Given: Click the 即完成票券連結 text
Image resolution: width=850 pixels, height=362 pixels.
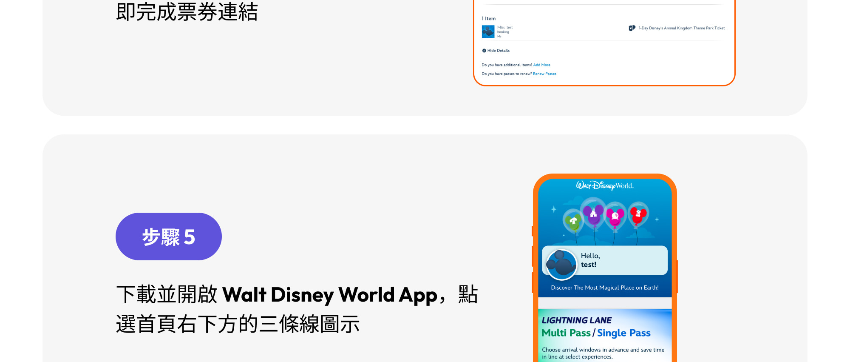Looking at the screenshot, I should tap(187, 11).
